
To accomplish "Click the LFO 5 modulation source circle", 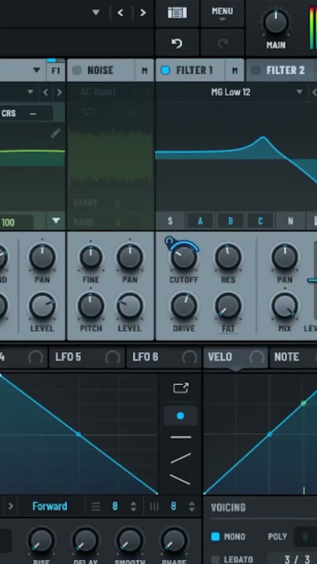I will (x=113, y=357).
